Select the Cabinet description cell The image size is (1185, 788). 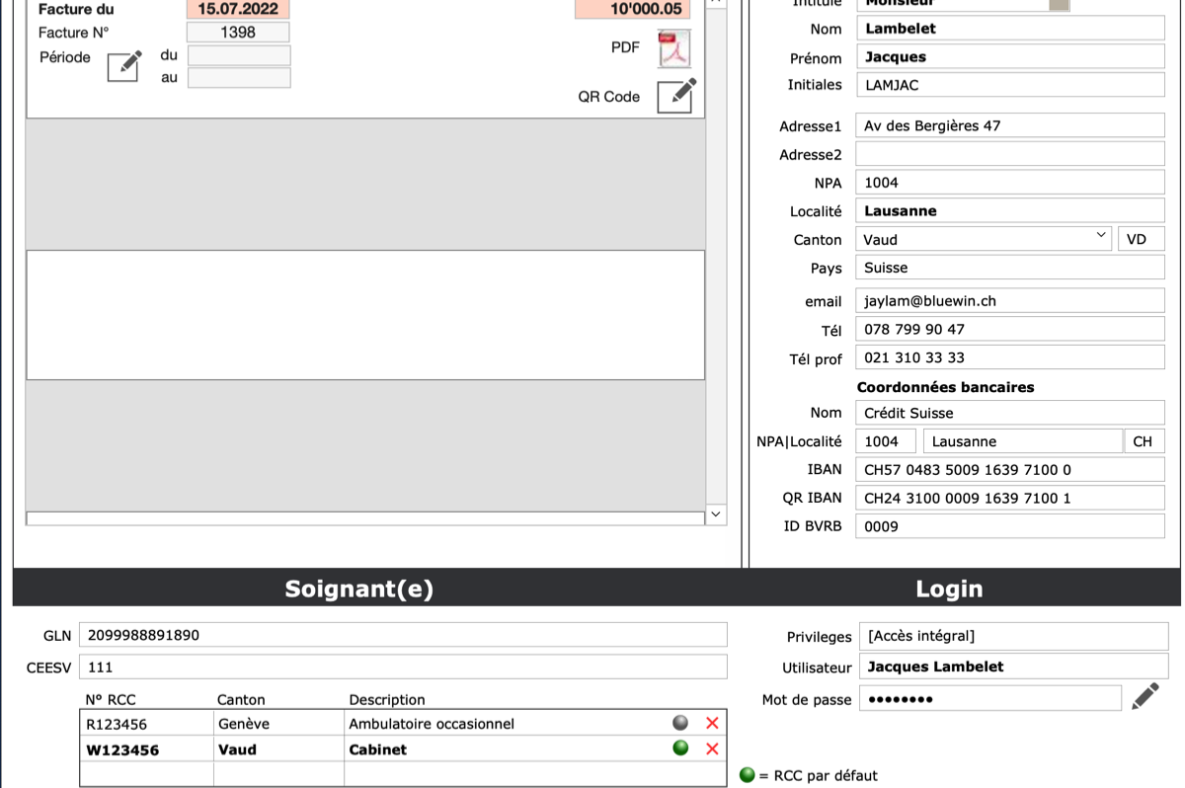504,749
